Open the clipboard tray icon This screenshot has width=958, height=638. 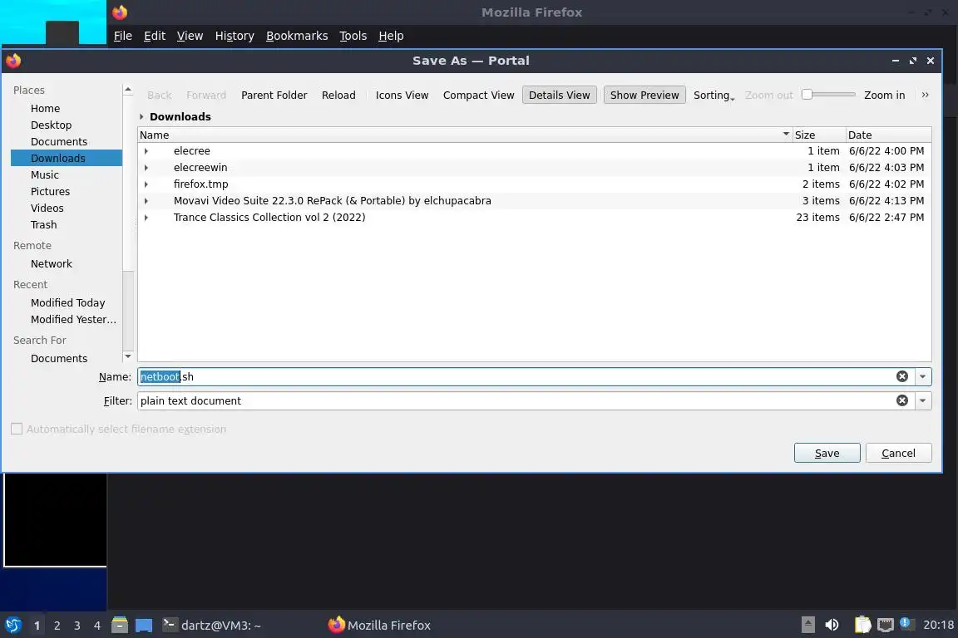point(862,625)
